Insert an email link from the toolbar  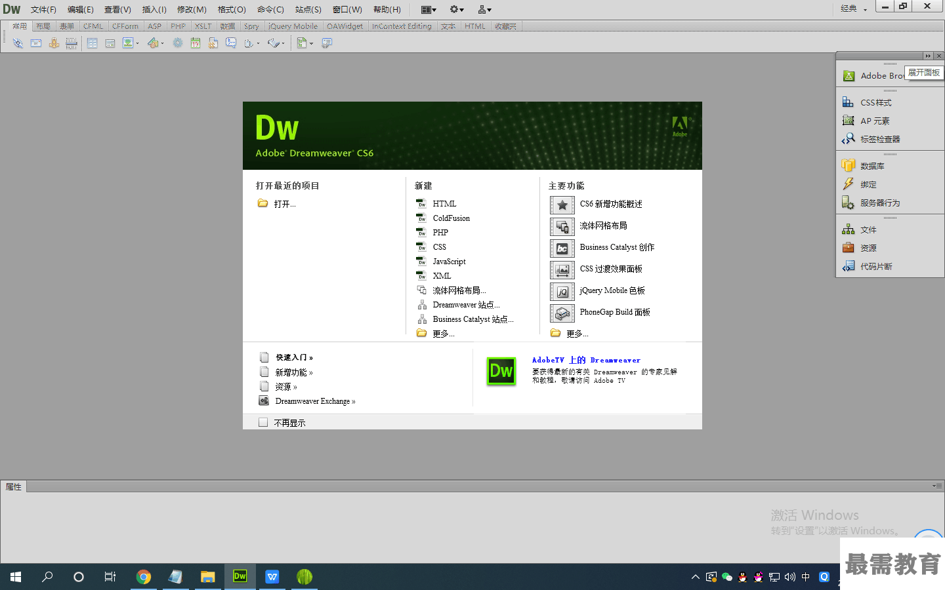(36, 43)
